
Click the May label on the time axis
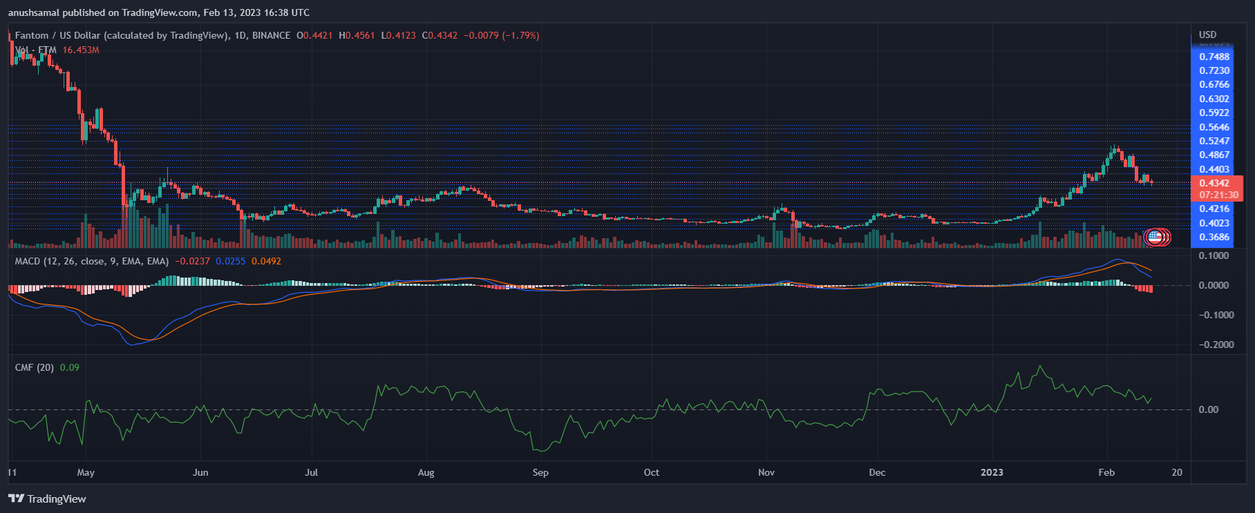tap(86, 472)
